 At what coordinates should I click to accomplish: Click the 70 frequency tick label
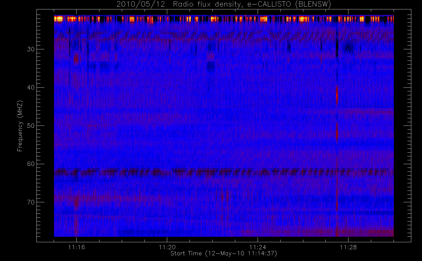(x=31, y=202)
